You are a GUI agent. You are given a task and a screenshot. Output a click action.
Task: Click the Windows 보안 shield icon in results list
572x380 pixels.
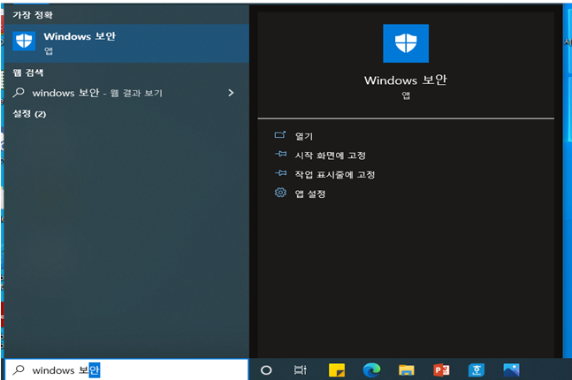click(x=24, y=41)
